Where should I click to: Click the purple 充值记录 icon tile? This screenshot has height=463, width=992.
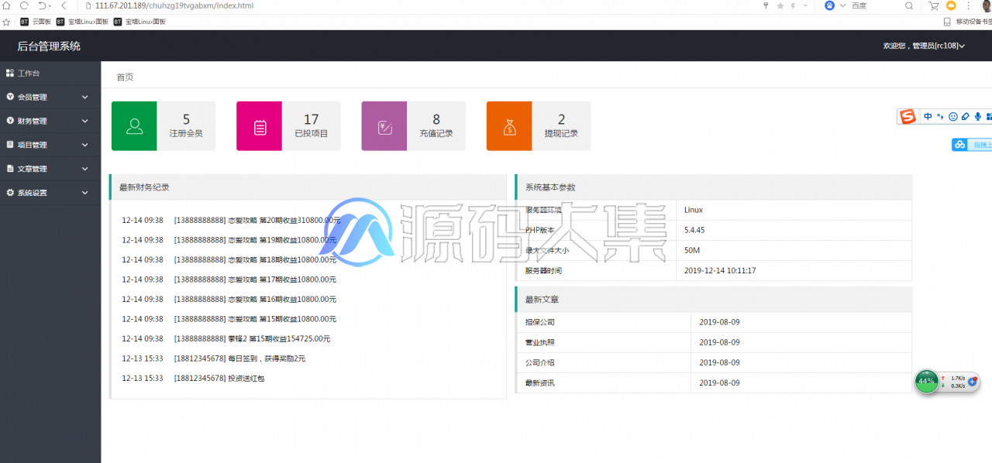(384, 126)
